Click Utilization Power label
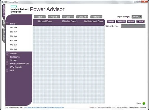 point(69,21)
